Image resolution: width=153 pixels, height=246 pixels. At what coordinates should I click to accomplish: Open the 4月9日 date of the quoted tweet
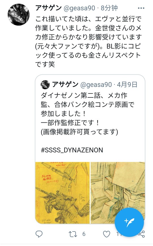coord(127,85)
